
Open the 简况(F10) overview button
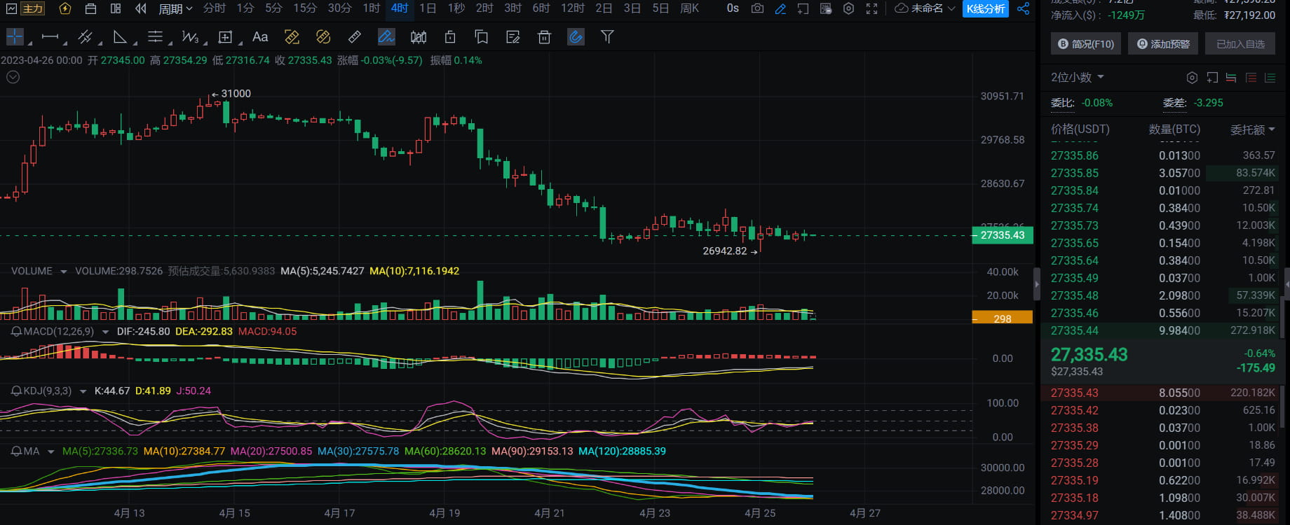tap(1085, 44)
